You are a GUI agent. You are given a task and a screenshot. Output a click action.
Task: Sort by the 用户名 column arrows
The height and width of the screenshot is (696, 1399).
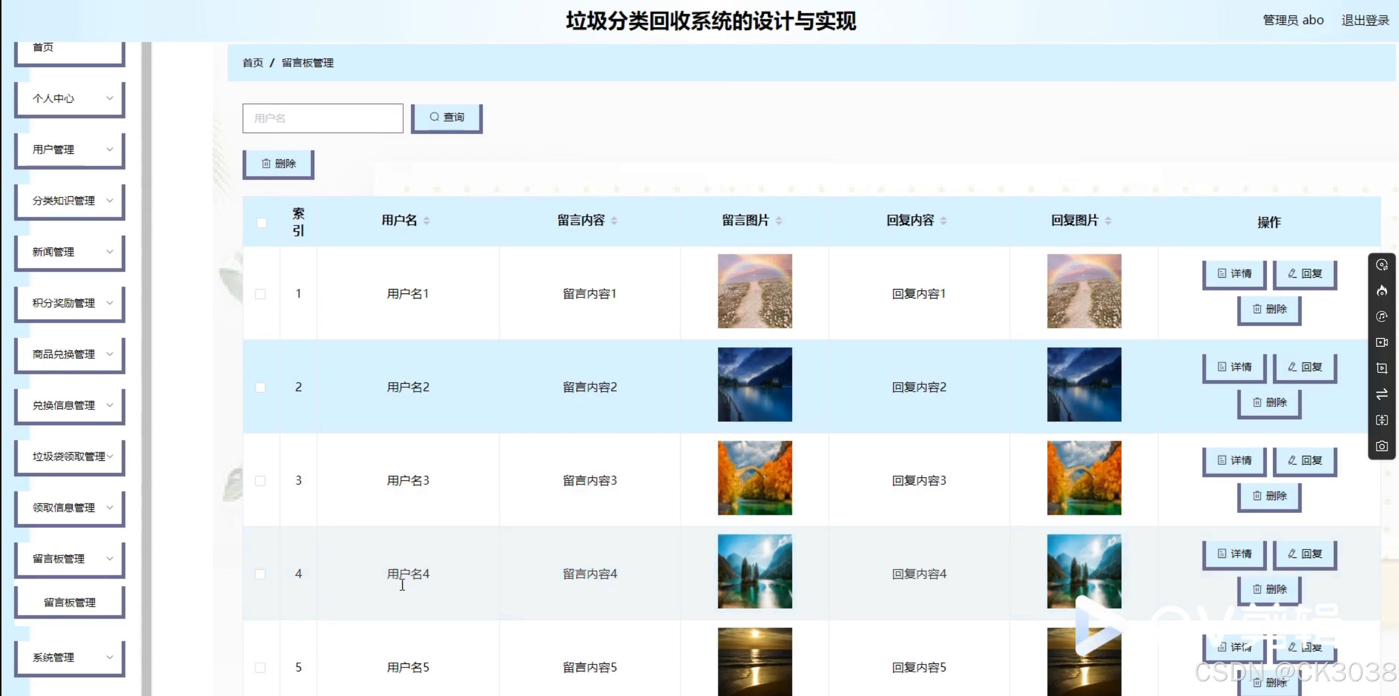427,220
